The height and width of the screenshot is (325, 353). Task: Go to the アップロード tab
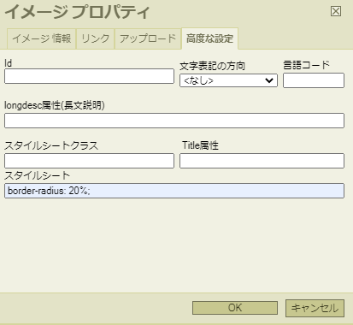click(x=148, y=38)
